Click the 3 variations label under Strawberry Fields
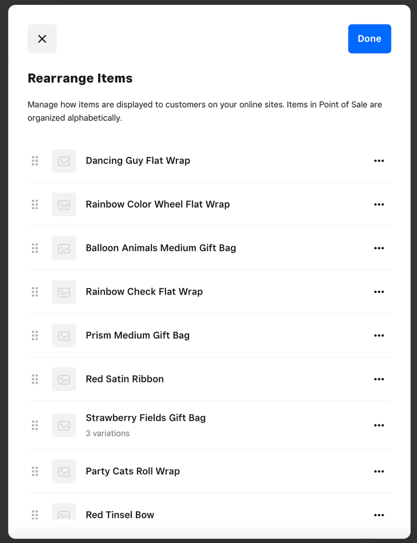Image resolution: width=417 pixels, height=543 pixels. [x=108, y=433]
